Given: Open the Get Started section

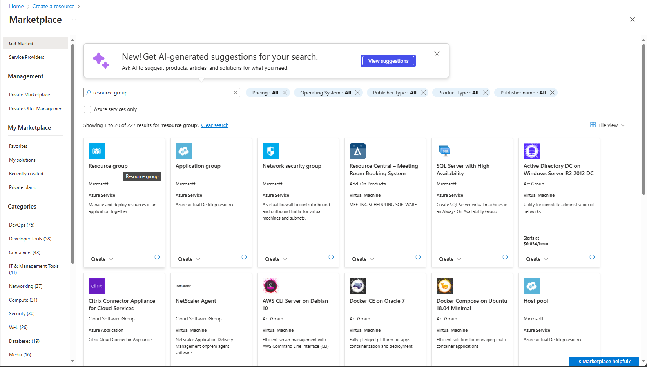Looking at the screenshot, I should (20, 43).
